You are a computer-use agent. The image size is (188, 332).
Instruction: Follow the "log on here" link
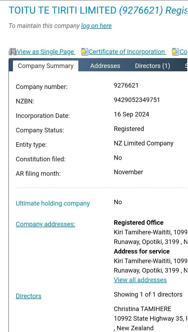(x=96, y=26)
